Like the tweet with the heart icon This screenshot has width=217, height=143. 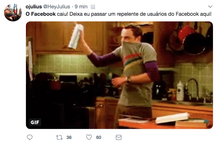point(89,137)
